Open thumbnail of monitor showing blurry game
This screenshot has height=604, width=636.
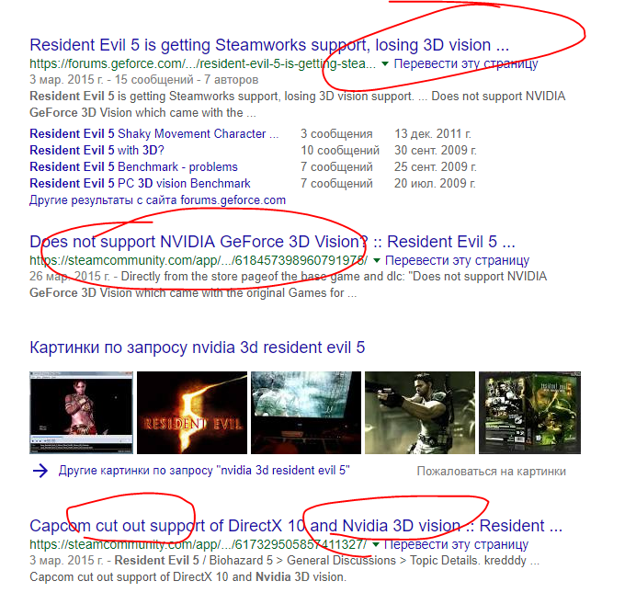306,413
